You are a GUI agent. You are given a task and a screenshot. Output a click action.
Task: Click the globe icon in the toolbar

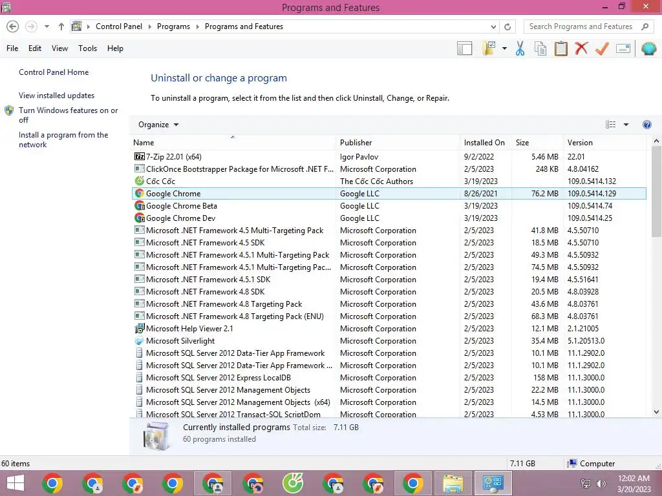click(648, 48)
